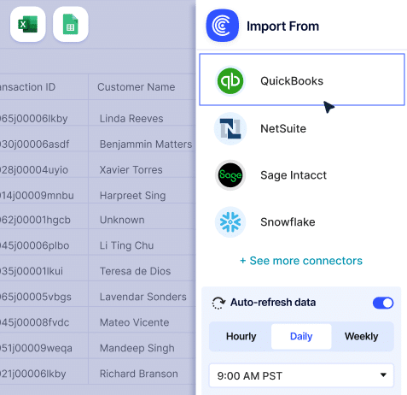Click transaction ID ending 1lkui
This screenshot has width=407, height=395.
pyautogui.click(x=32, y=271)
